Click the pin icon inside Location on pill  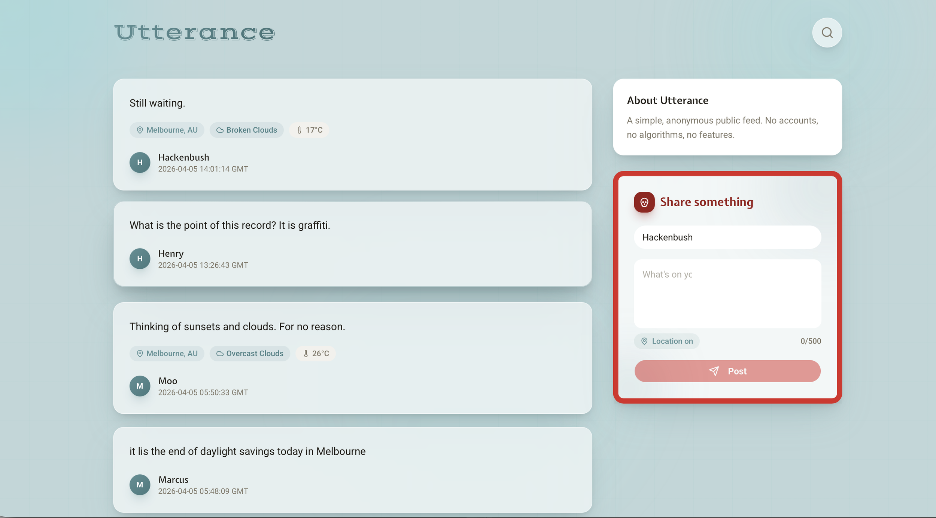tap(644, 341)
